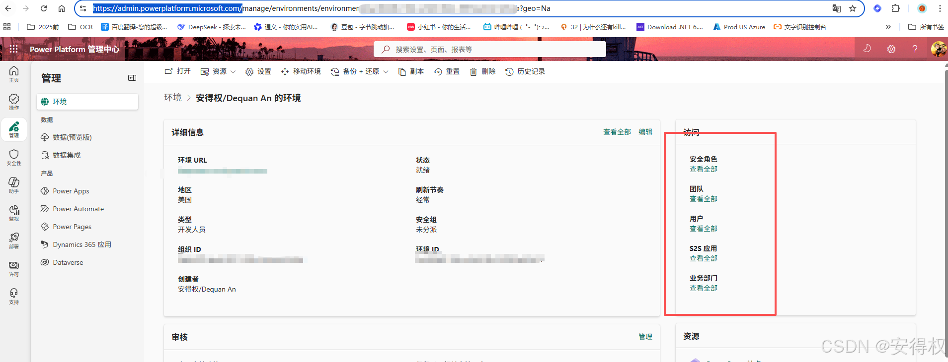View all under 团队
This screenshot has height=362, width=948.
click(704, 199)
